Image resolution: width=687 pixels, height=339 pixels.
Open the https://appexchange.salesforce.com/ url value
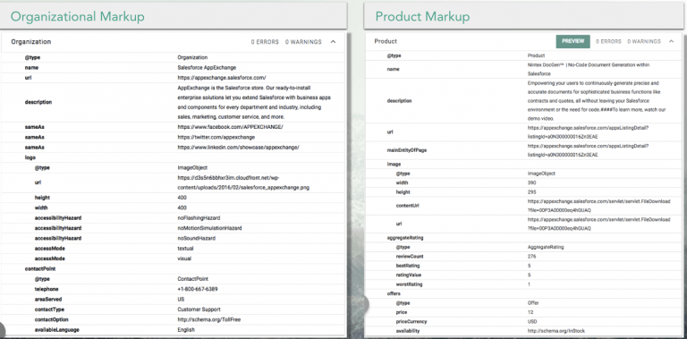coord(222,78)
